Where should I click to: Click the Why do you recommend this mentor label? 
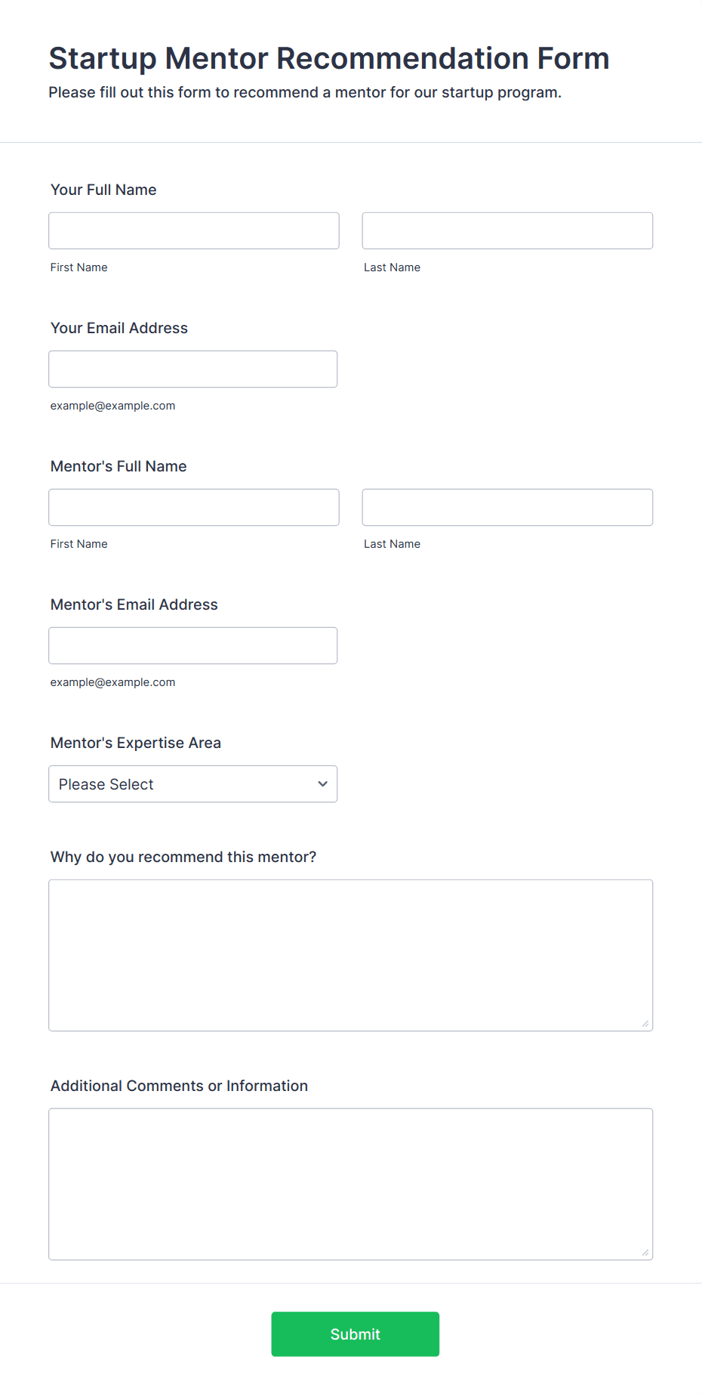(183, 857)
